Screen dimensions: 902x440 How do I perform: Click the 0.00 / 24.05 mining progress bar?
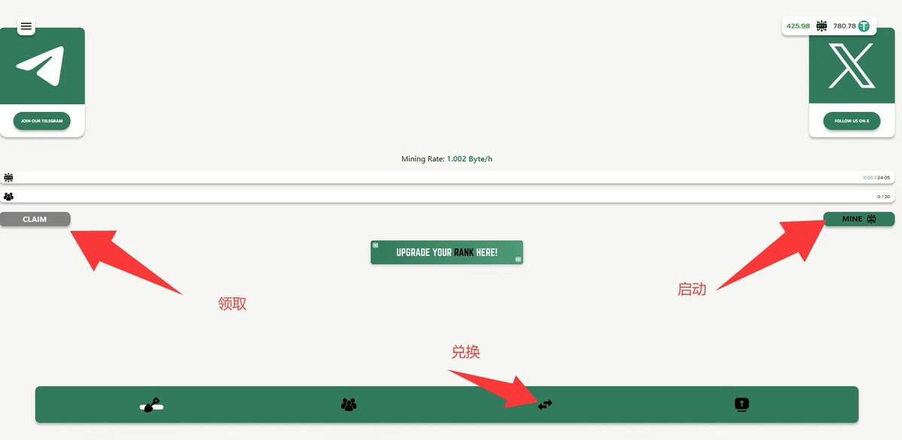click(447, 178)
